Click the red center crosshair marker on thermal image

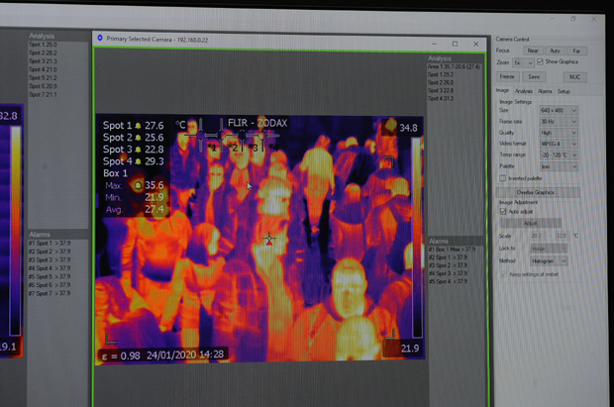269,239
